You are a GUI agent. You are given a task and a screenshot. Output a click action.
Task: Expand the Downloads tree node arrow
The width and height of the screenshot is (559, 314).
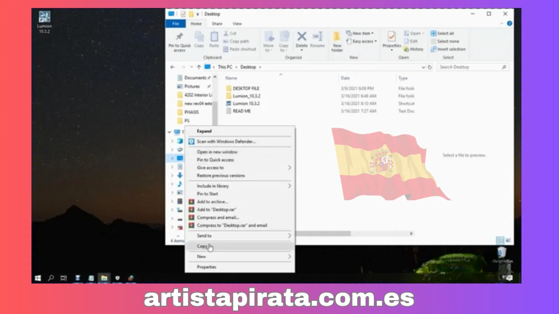click(x=173, y=175)
